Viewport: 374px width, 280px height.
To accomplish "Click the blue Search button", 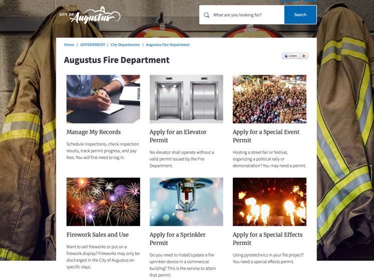I will point(300,15).
